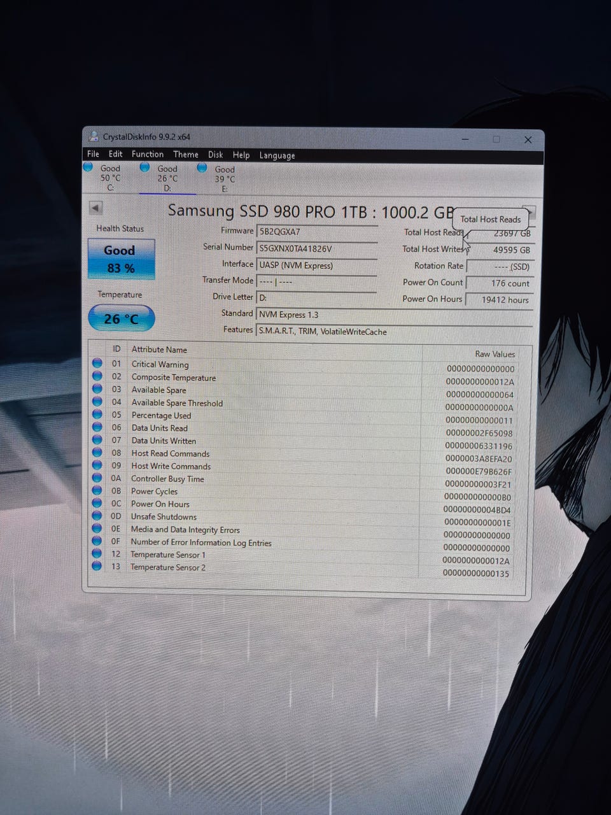
Task: Click the status orb for Power Cycles
Action: pyautogui.click(x=97, y=490)
